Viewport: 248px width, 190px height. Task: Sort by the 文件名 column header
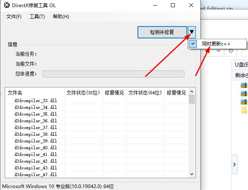[35, 93]
